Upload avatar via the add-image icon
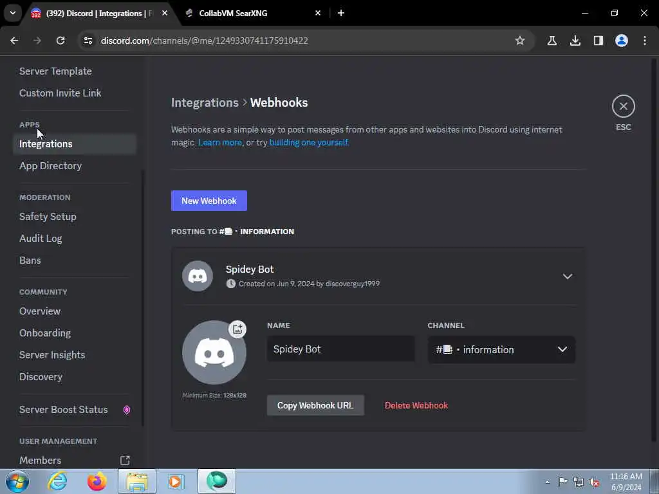 coord(237,329)
